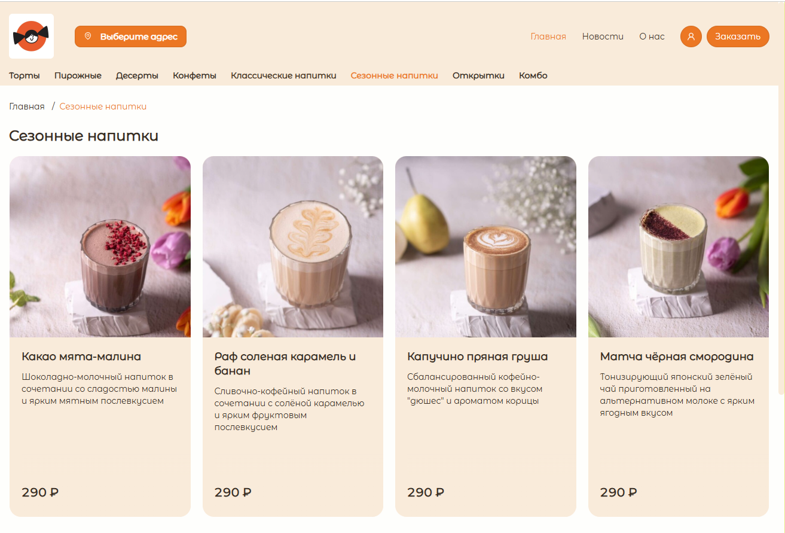Open Какао мята-малина drink photo
The image size is (785, 533).
pos(100,246)
